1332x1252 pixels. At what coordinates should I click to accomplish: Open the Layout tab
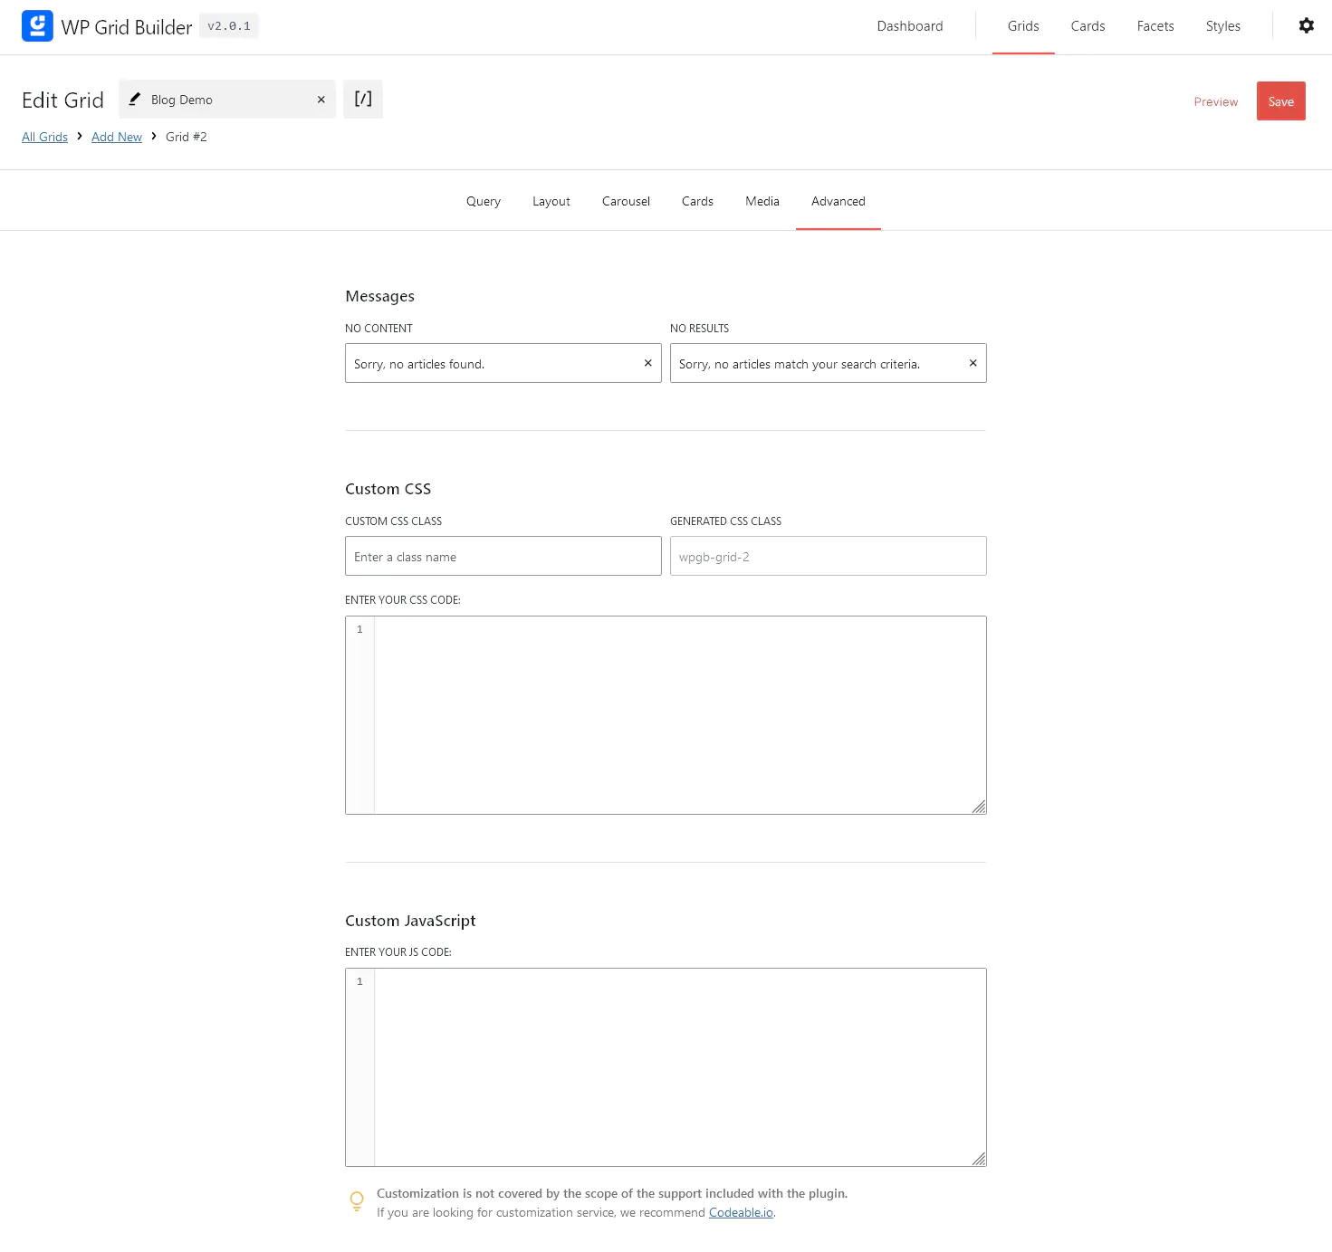coord(551,201)
